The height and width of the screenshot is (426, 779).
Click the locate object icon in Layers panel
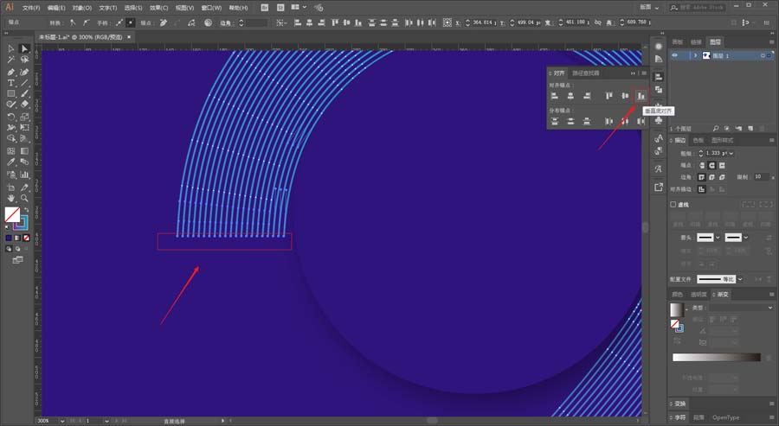coord(716,129)
